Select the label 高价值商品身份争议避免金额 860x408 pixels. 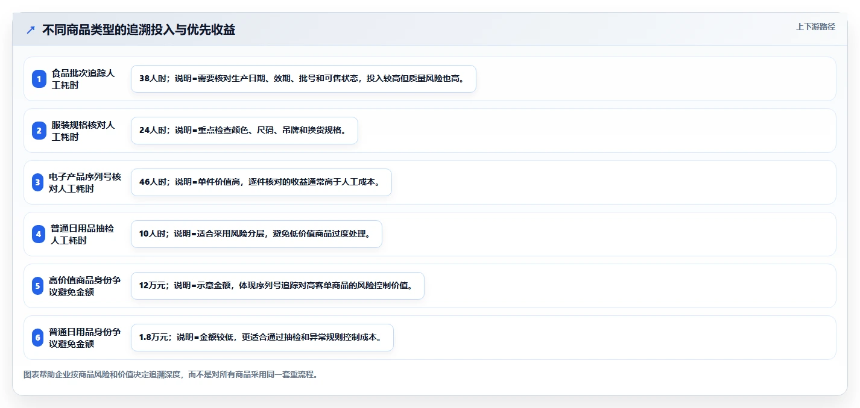tap(85, 286)
